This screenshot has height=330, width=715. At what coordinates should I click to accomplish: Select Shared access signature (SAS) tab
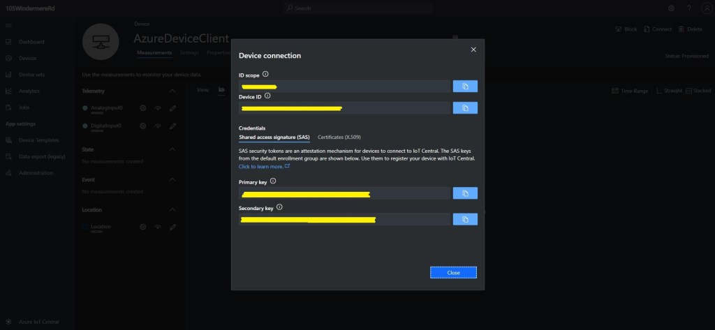(274, 137)
